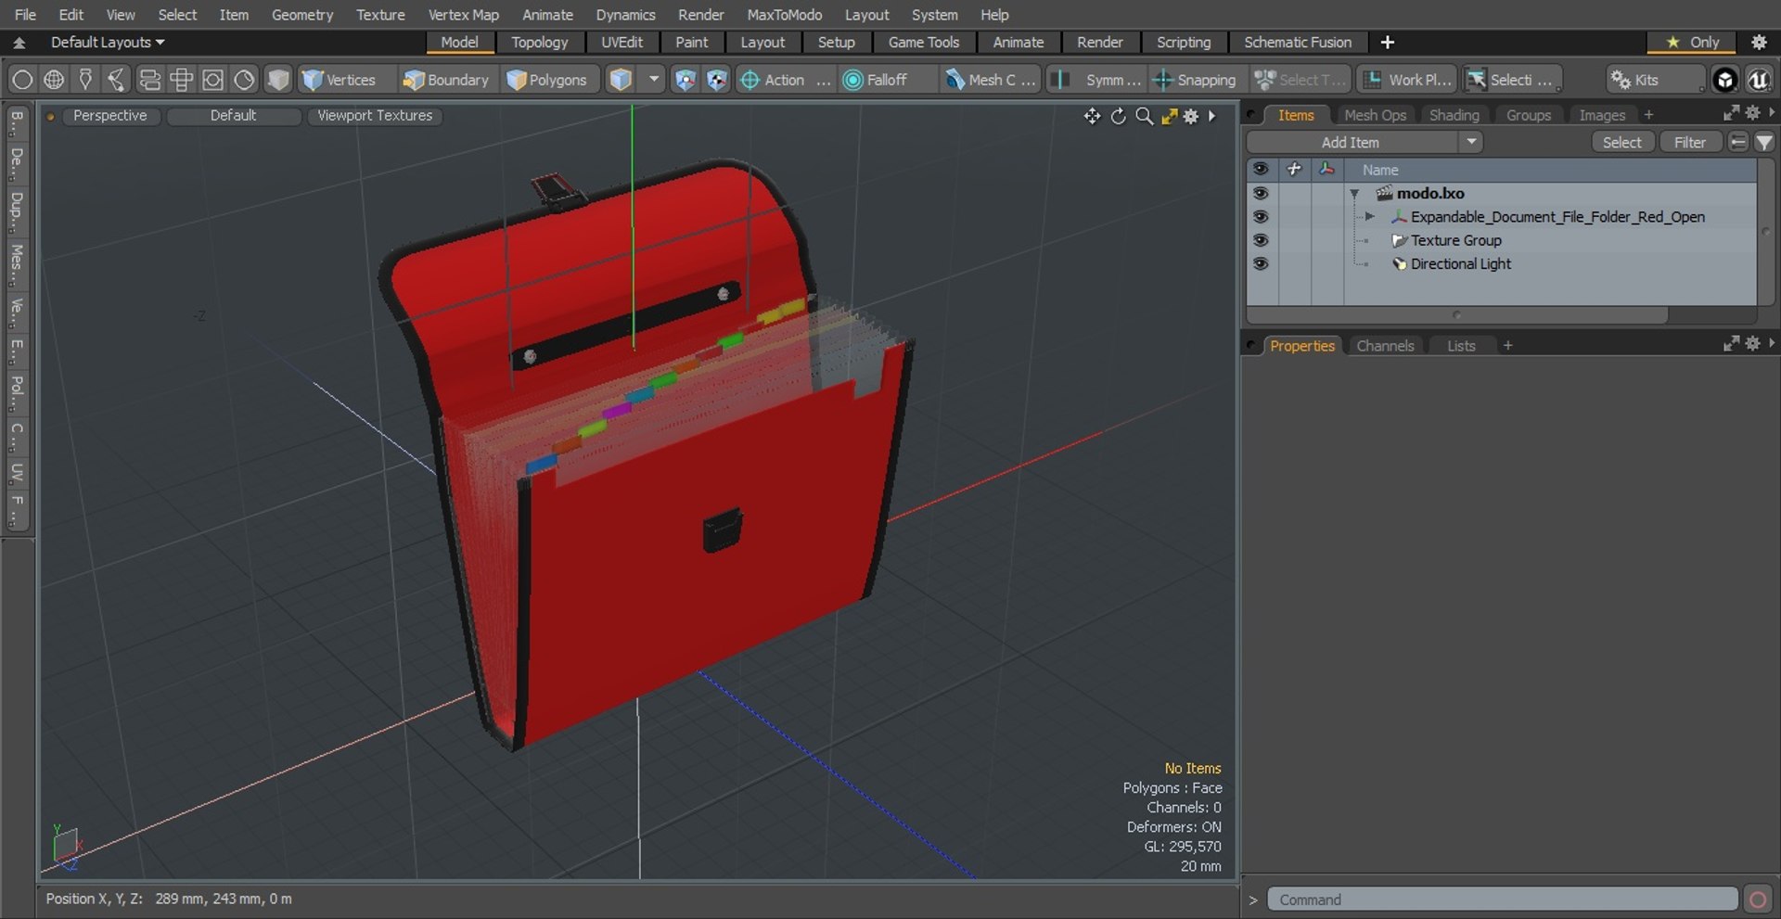Toggle visibility of Texture Group
1781x919 pixels.
[x=1260, y=240]
